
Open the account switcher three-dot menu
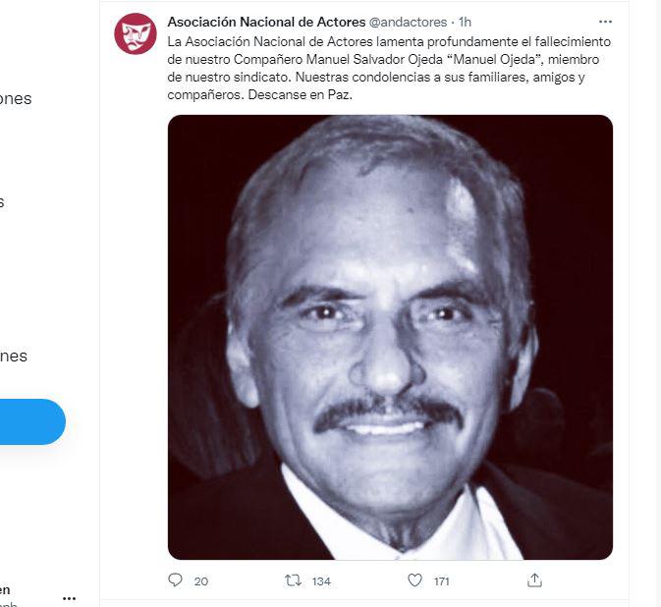[x=69, y=597]
